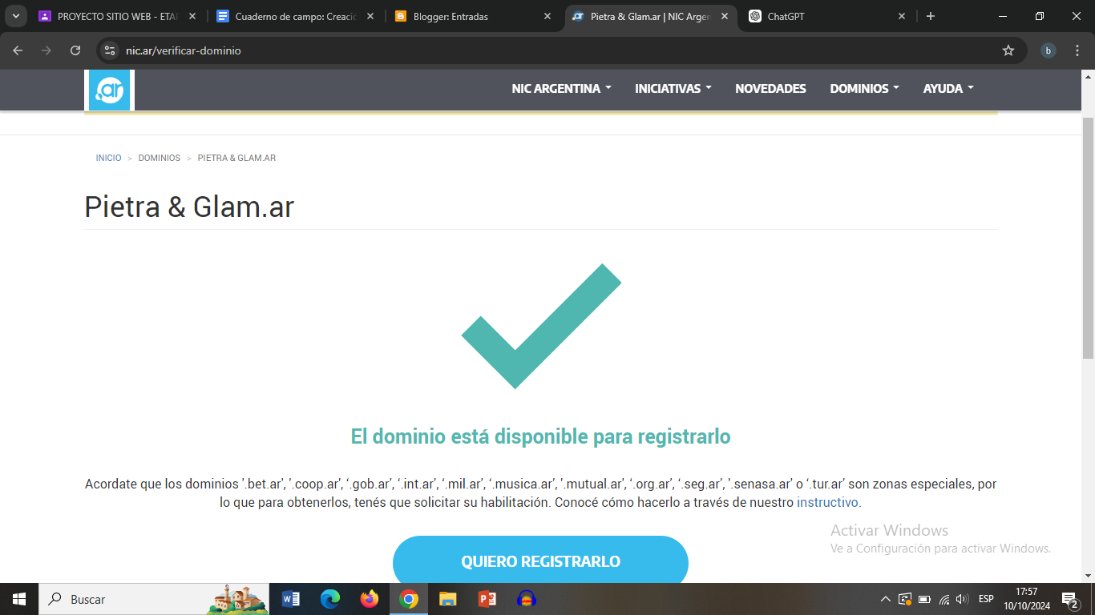Click the ESP language indicator
This screenshot has height=615, width=1095.
click(986, 599)
